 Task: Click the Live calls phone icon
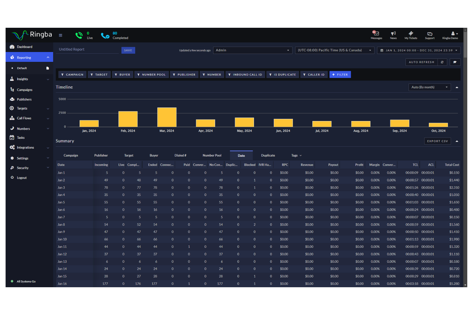[x=79, y=35]
